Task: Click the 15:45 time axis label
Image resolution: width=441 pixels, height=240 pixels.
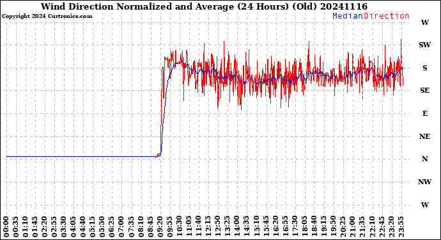Action: click(x=266, y=227)
